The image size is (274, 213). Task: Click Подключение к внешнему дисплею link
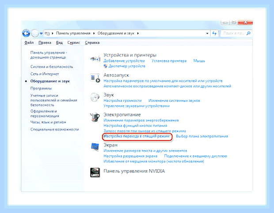(x=195, y=156)
